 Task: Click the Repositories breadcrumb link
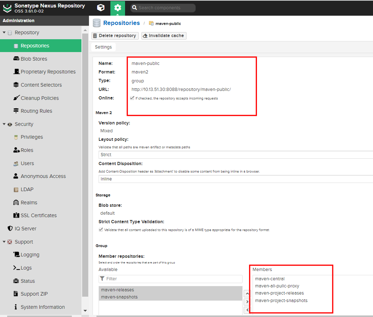121,23
